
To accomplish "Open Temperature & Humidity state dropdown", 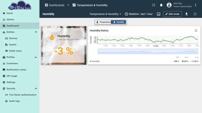I will (x=105, y=14).
